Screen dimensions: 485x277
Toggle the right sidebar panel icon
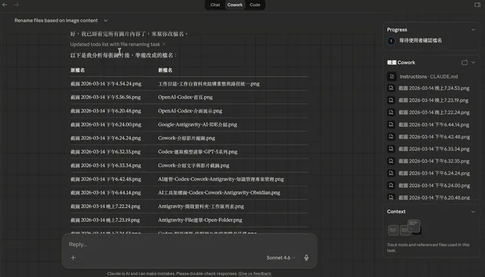pyautogui.click(x=477, y=5)
